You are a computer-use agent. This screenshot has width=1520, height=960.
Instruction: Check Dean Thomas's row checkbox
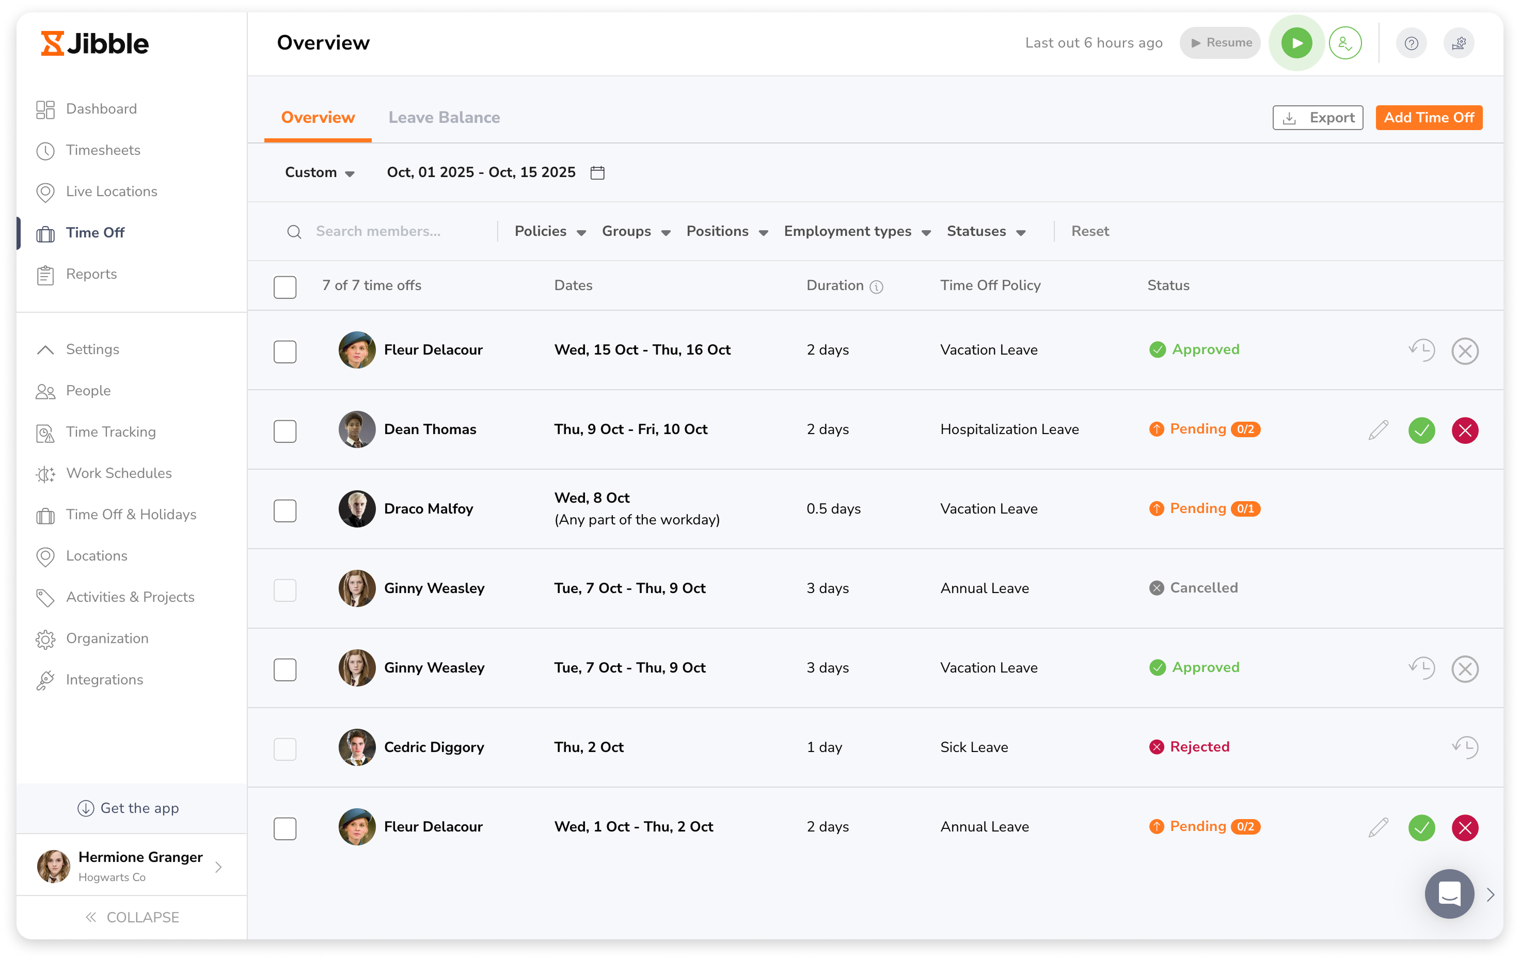(286, 431)
